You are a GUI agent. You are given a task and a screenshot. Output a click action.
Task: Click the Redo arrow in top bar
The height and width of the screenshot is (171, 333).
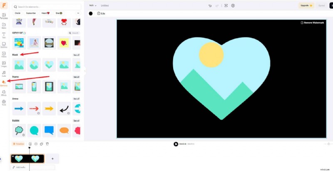click(x=217, y=6)
